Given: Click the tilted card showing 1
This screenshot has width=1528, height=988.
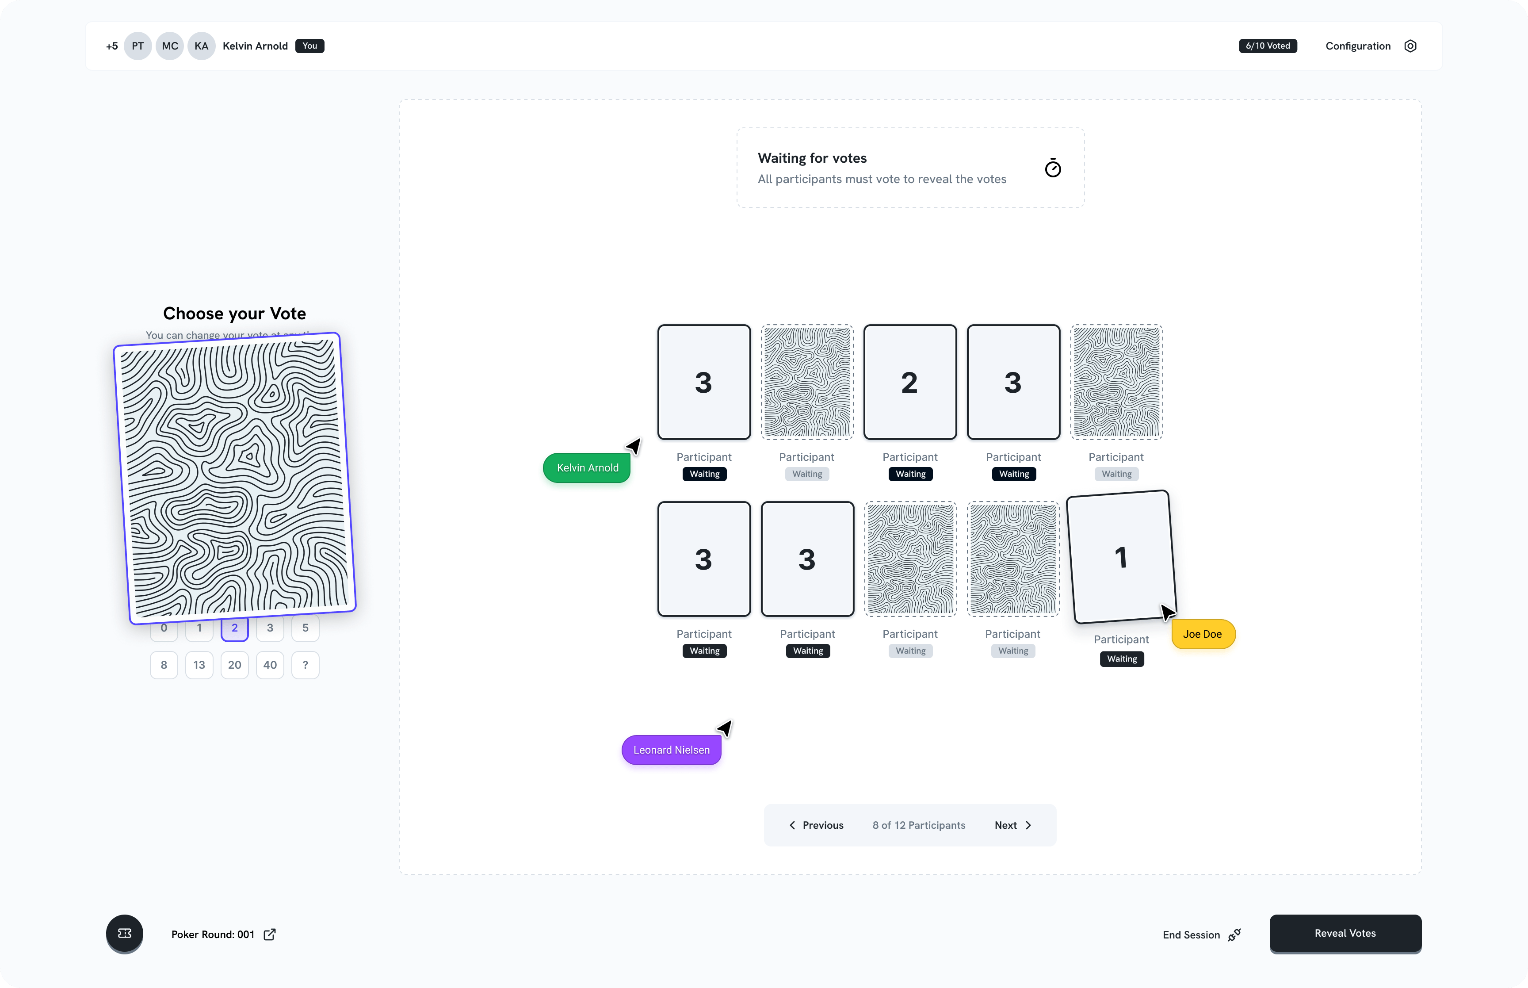Looking at the screenshot, I should (x=1120, y=557).
